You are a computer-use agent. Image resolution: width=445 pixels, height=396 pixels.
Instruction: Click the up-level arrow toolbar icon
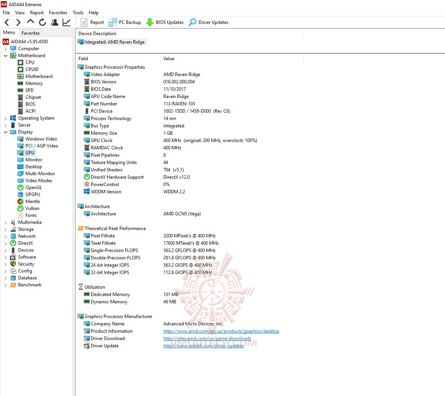31,22
